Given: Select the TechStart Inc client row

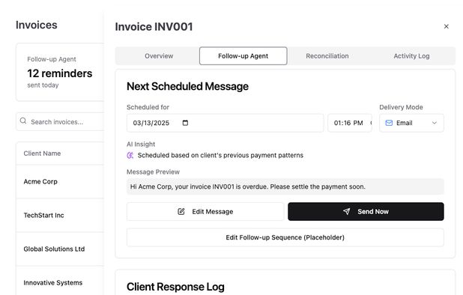Looking at the screenshot, I should [60, 216].
